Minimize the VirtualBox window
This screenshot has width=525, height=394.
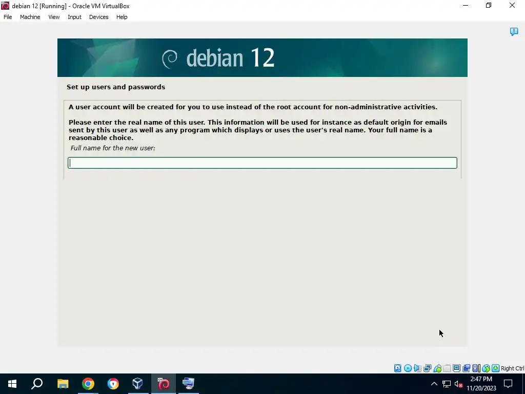[x=466, y=6]
